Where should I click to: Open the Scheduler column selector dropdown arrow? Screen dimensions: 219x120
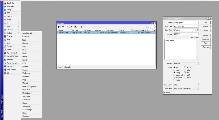pos(154,30)
